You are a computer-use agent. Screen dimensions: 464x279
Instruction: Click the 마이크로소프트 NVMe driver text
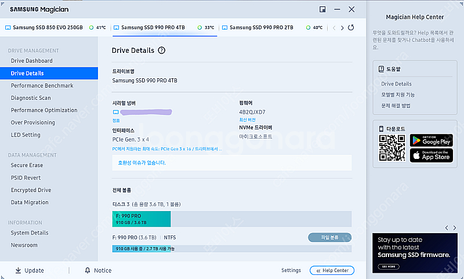pos(256,137)
